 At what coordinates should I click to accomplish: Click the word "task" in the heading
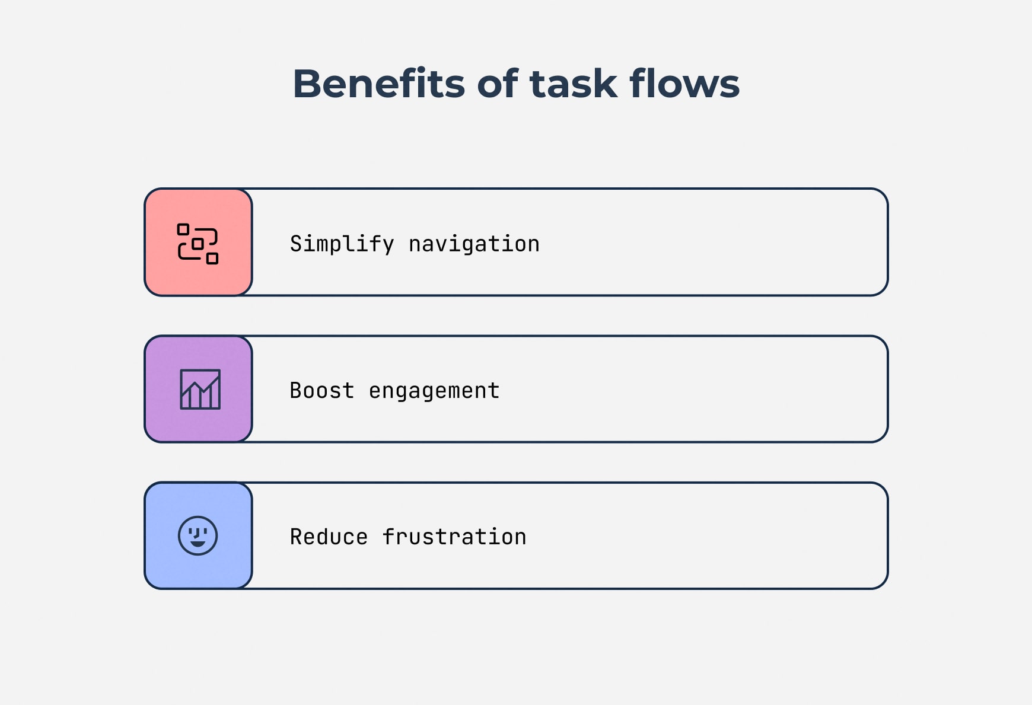coord(574,84)
